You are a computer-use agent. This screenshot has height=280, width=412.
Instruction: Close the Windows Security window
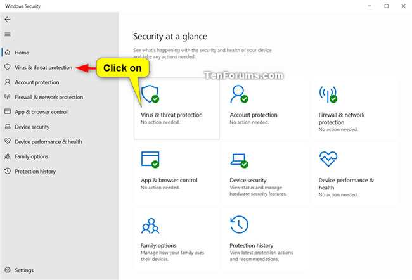click(x=403, y=6)
